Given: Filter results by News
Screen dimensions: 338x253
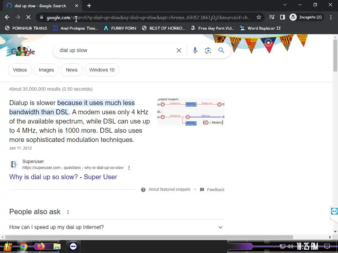Looking at the screenshot, I should 72,70.
